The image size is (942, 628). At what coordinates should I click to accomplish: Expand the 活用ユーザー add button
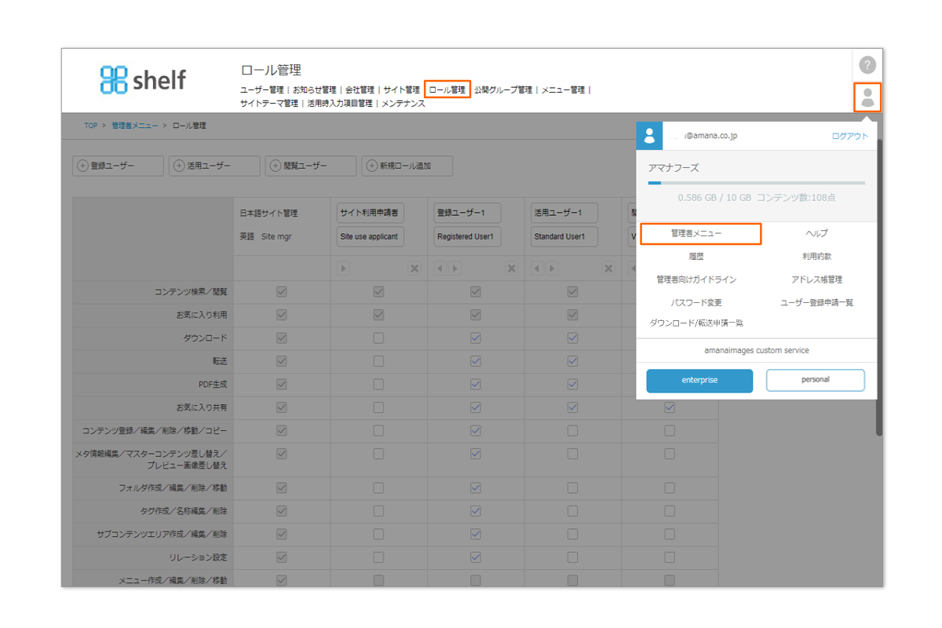pyautogui.click(x=214, y=166)
